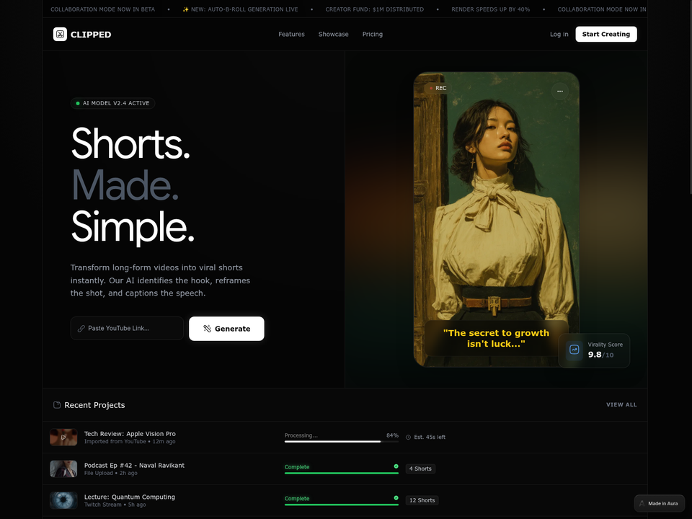Open the Features nav link
Image resolution: width=692 pixels, height=519 pixels.
[291, 34]
